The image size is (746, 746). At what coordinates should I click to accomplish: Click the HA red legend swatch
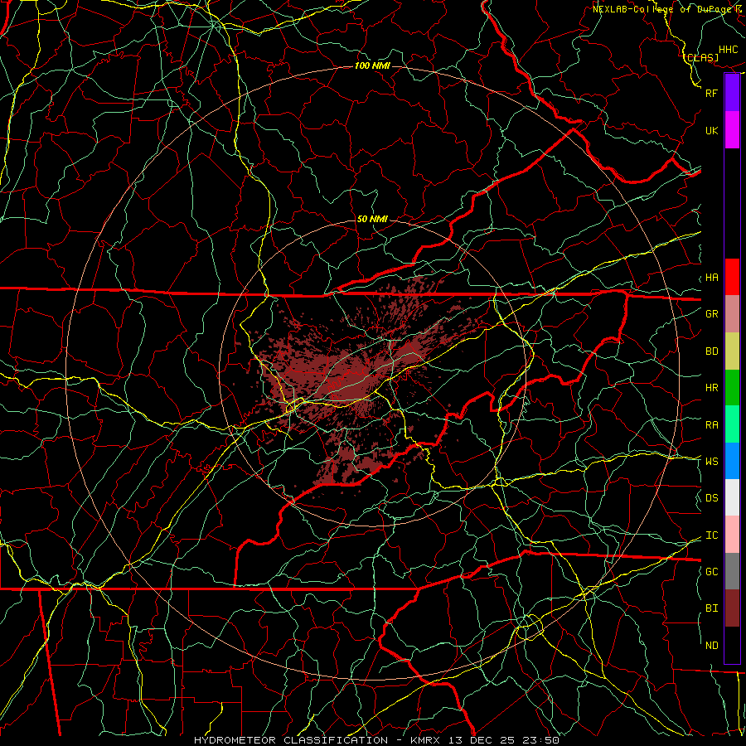[x=732, y=277]
